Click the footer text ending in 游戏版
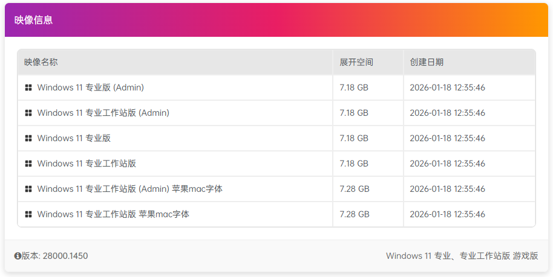The height and width of the screenshot is (277, 553). pos(462,256)
